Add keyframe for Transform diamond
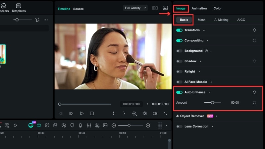Screen dimensions: 265x149 [x=254, y=30]
